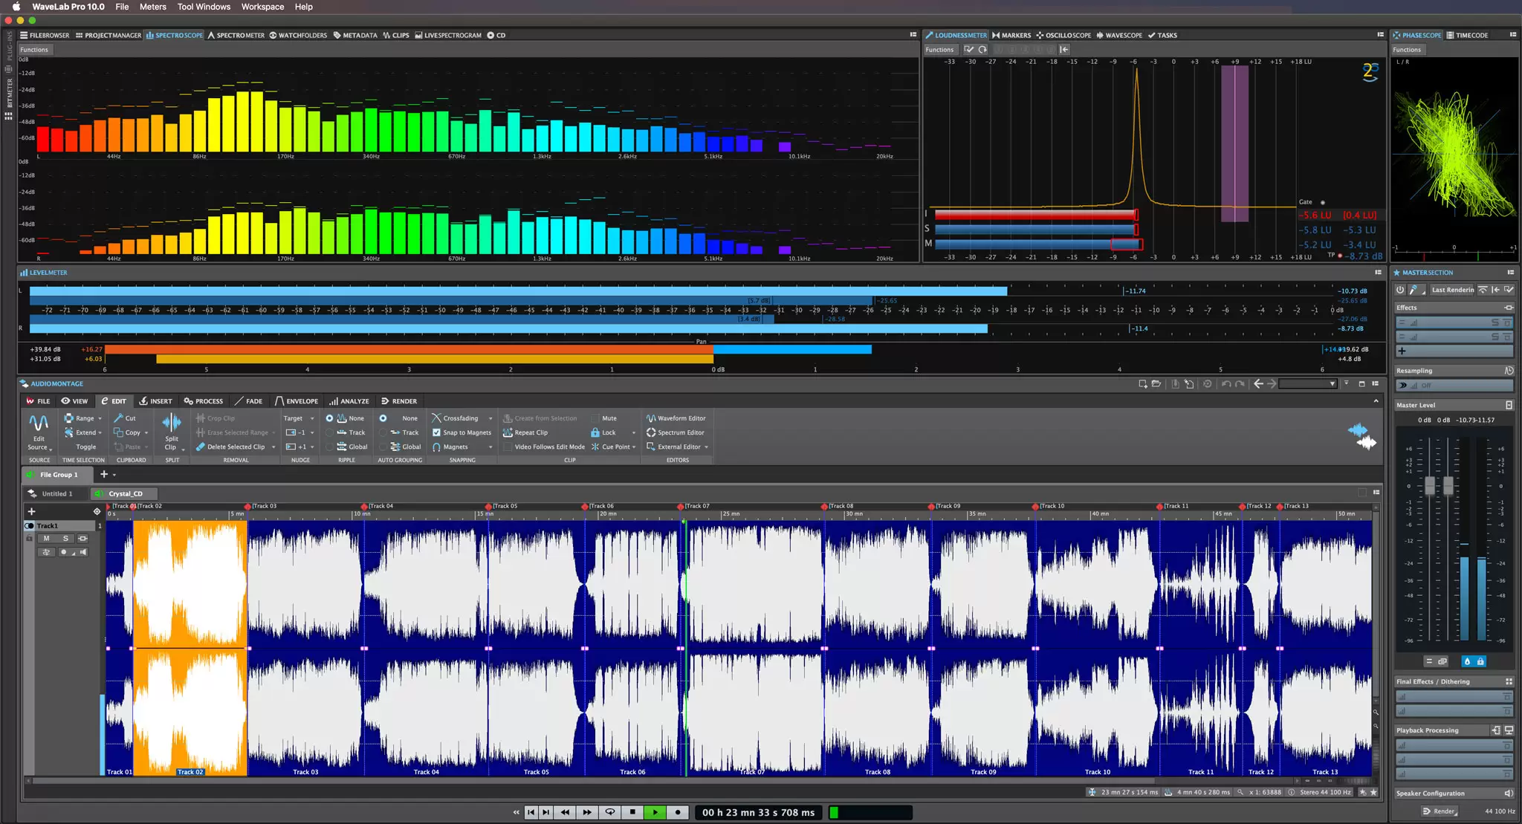The height and width of the screenshot is (824, 1522).
Task: Toggle the loop playback button
Action: tap(610, 812)
